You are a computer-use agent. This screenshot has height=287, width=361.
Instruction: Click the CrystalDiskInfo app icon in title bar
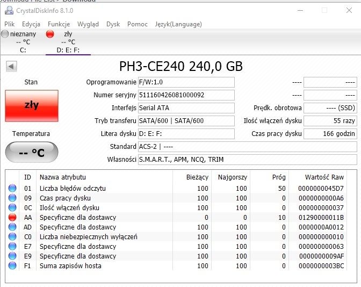pyautogui.click(x=9, y=11)
